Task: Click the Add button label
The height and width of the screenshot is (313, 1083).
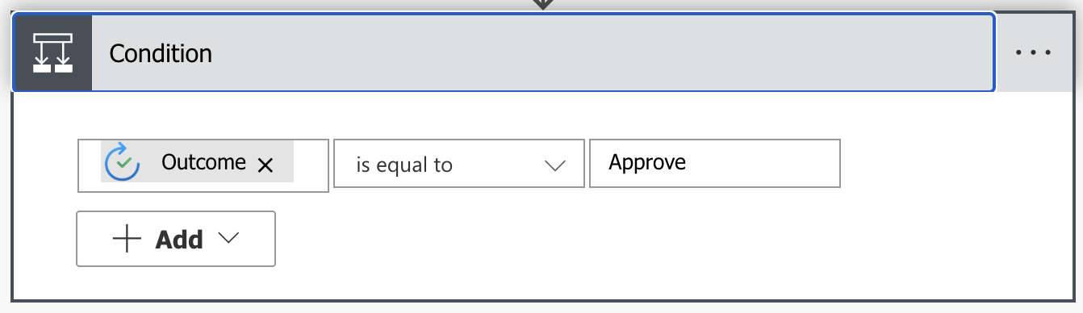Action: click(x=178, y=240)
